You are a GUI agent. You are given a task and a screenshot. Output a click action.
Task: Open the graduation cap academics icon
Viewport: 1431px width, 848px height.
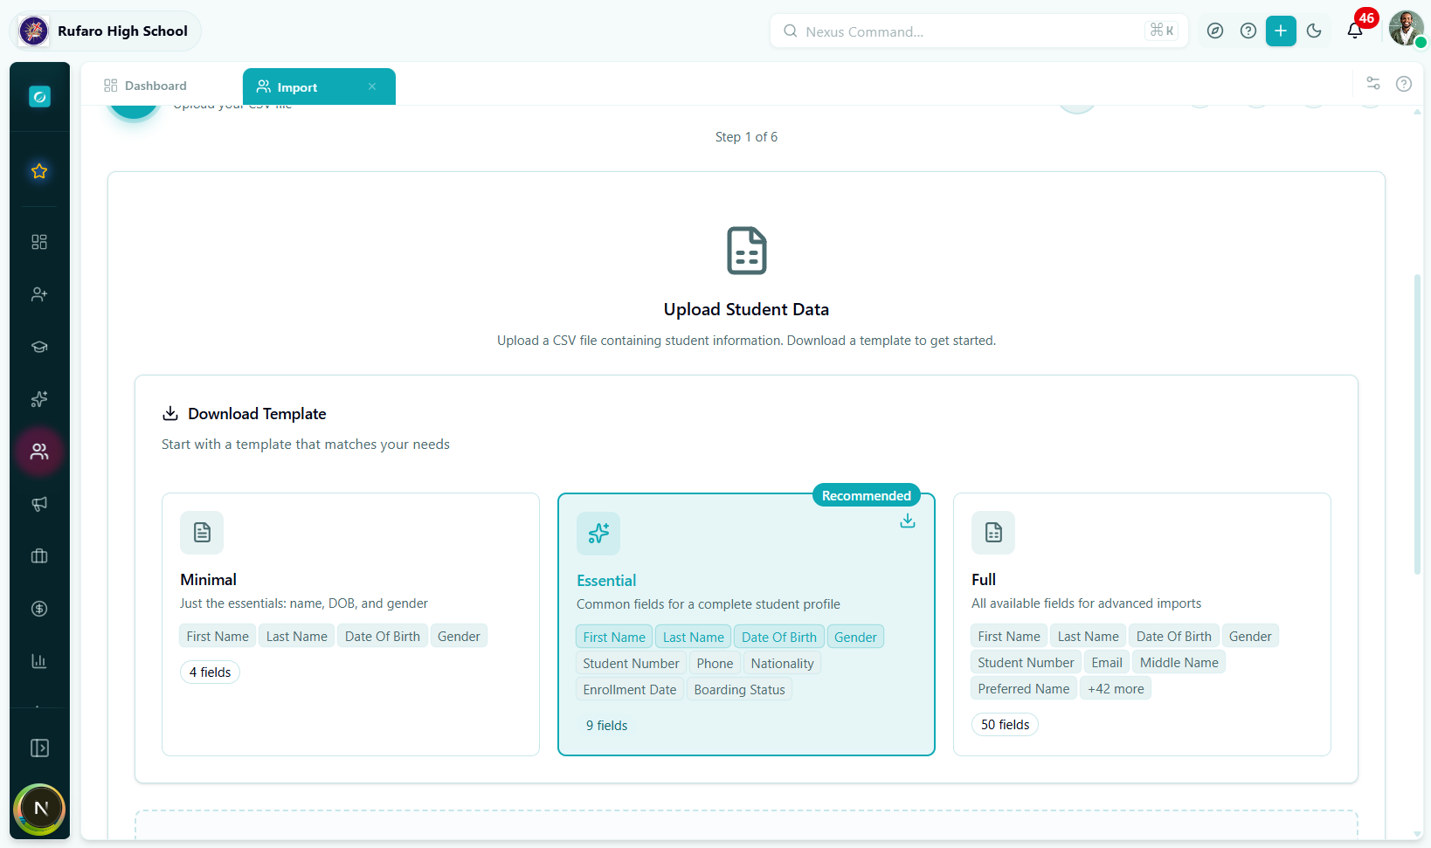click(x=39, y=347)
